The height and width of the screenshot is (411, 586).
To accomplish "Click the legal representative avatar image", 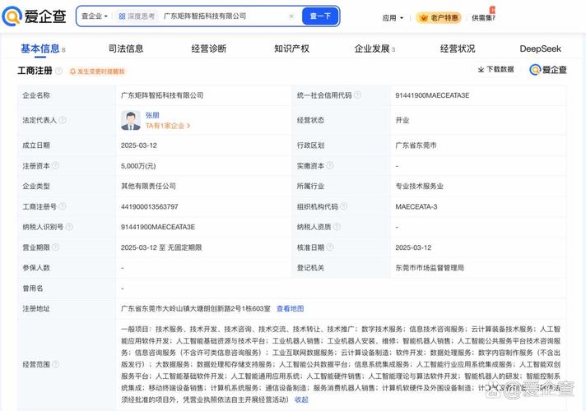I will (x=131, y=120).
